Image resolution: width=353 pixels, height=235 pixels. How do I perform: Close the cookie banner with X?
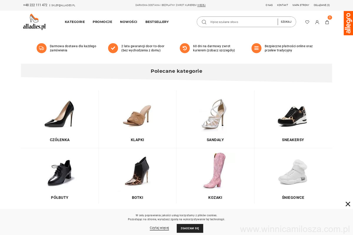(x=348, y=204)
